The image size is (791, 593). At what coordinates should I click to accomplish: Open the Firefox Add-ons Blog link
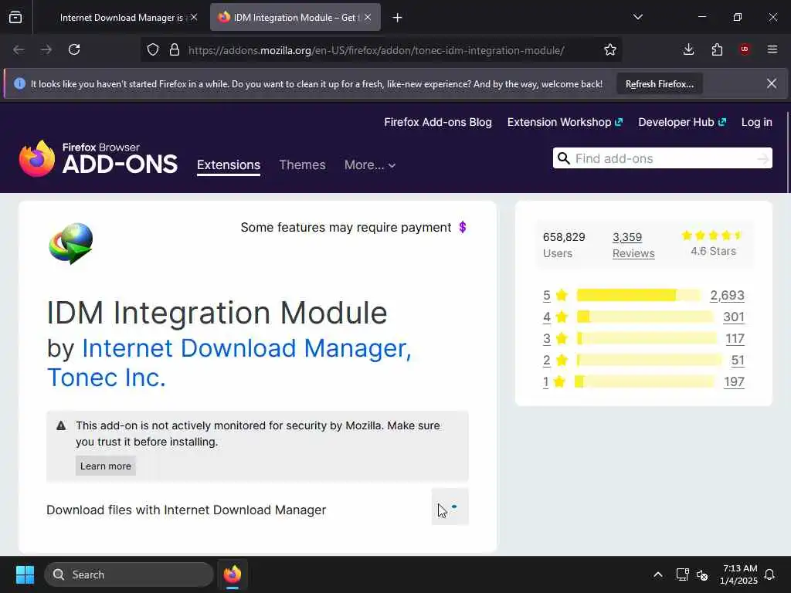pyautogui.click(x=438, y=122)
